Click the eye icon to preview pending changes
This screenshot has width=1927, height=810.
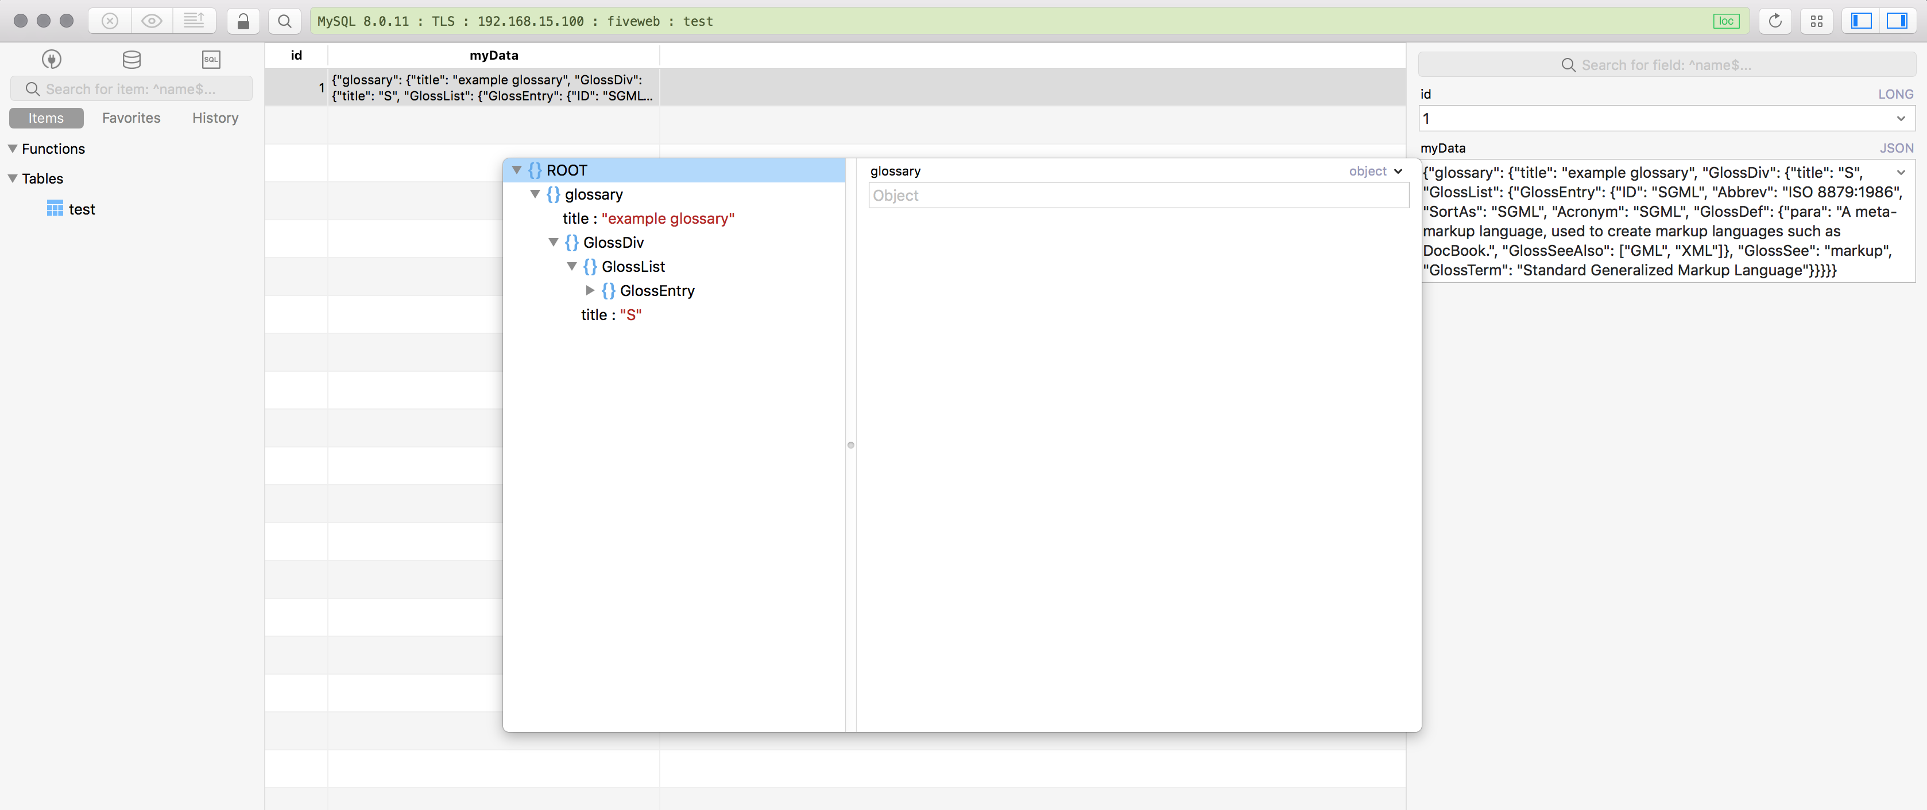click(152, 21)
